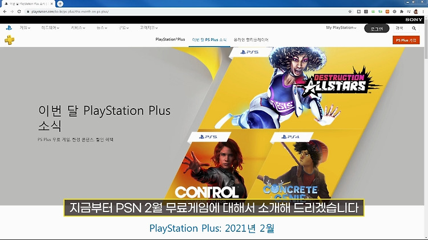The image size is (428, 240).
Task: Maximize the browser window
Action: [413, 2]
